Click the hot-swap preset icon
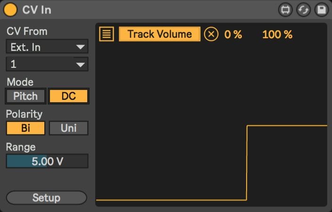The width and height of the screenshot is (332, 212). pyautogui.click(x=303, y=10)
